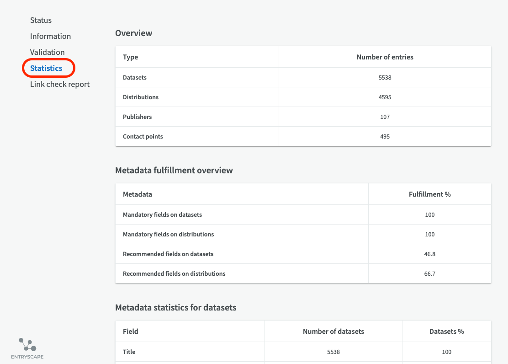
Task: Click the Type column header
Action: tap(130, 57)
